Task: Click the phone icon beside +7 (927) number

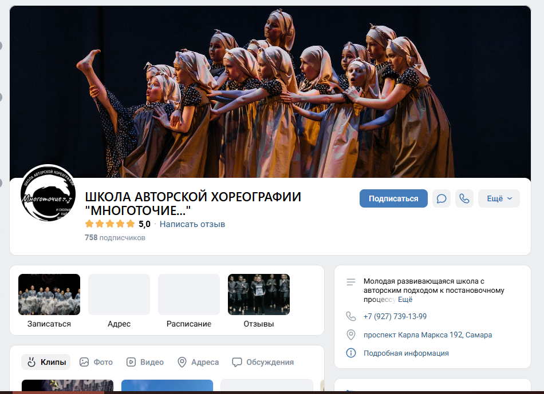Action: pyautogui.click(x=351, y=316)
